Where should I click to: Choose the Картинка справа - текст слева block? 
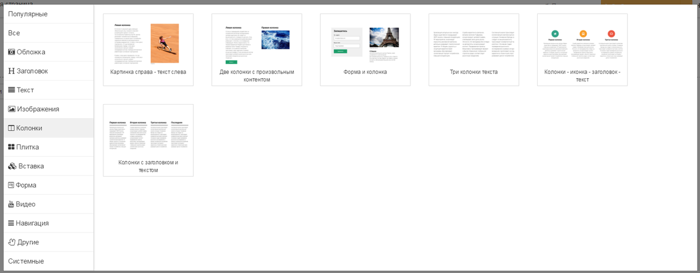pos(148,50)
